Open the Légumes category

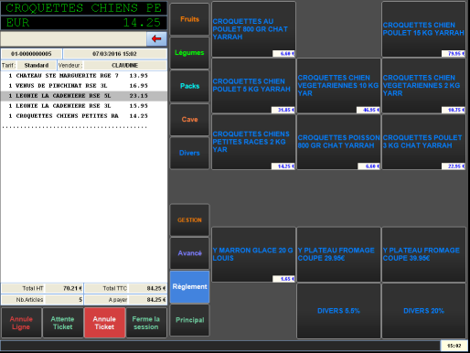click(189, 53)
